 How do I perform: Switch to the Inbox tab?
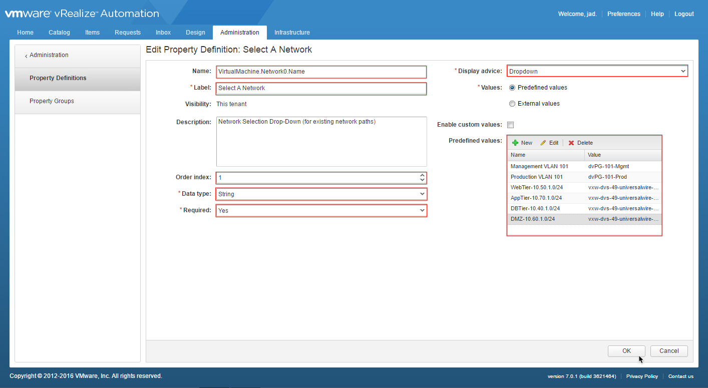click(x=163, y=33)
